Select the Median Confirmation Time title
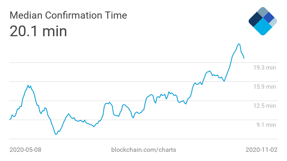Image resolution: width=287 pixels, height=161 pixels. coord(68,16)
